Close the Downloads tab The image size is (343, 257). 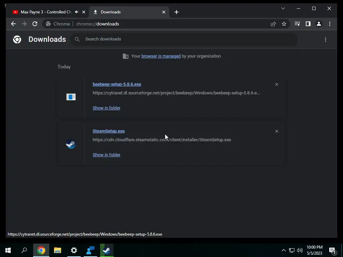(x=163, y=12)
